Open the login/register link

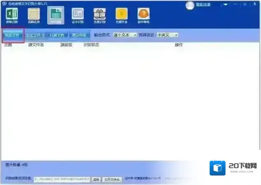[x=203, y=5]
